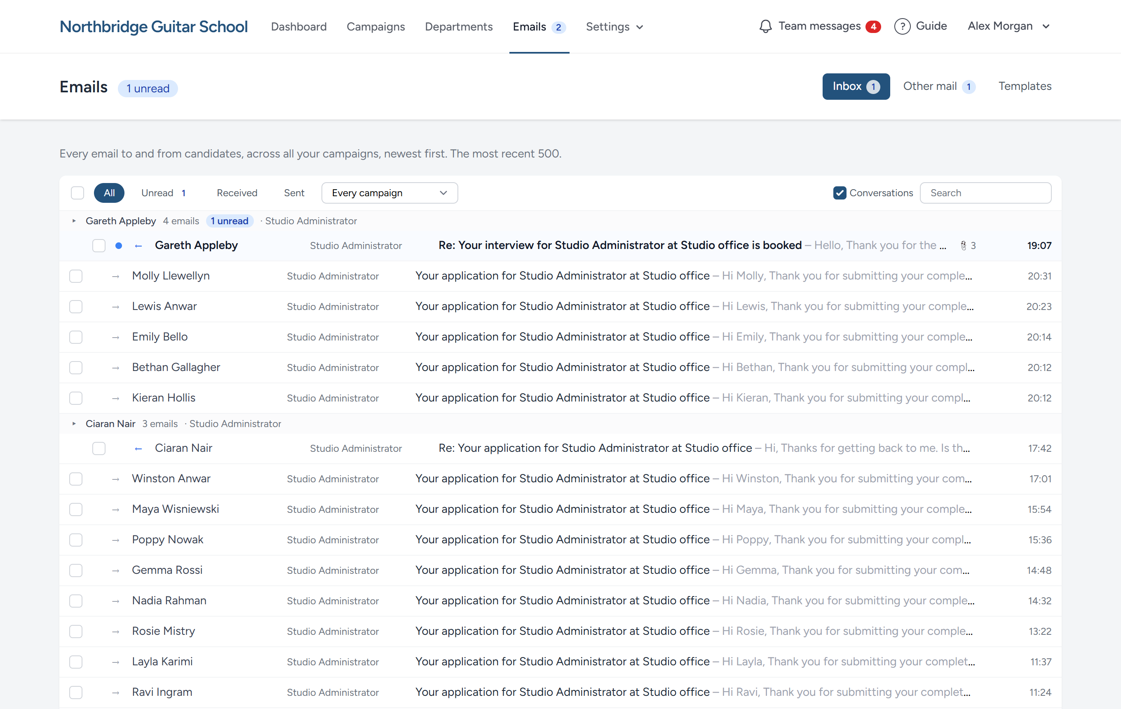Click the sent arrow icon on Gemma Rossi's row
This screenshot has width=1121, height=709.
click(x=115, y=571)
